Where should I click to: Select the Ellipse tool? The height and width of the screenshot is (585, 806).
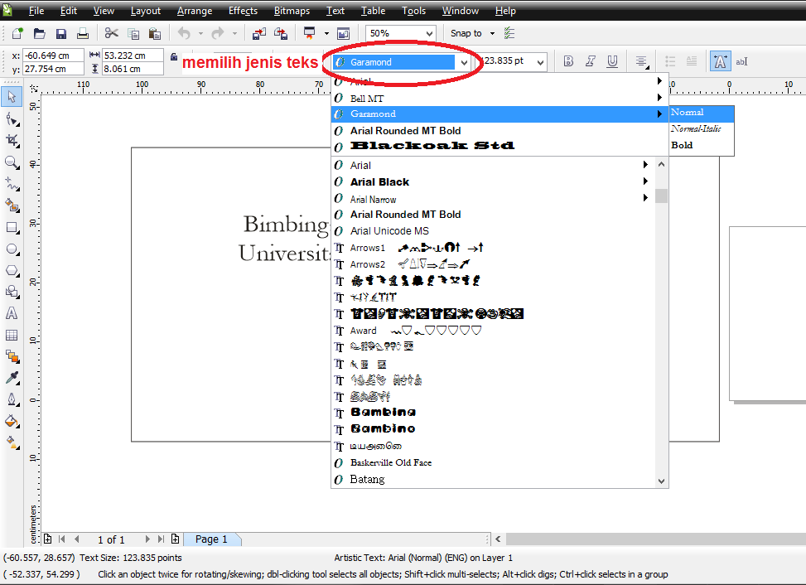click(x=12, y=249)
